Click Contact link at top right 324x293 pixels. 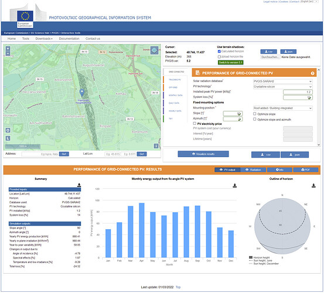295,1
